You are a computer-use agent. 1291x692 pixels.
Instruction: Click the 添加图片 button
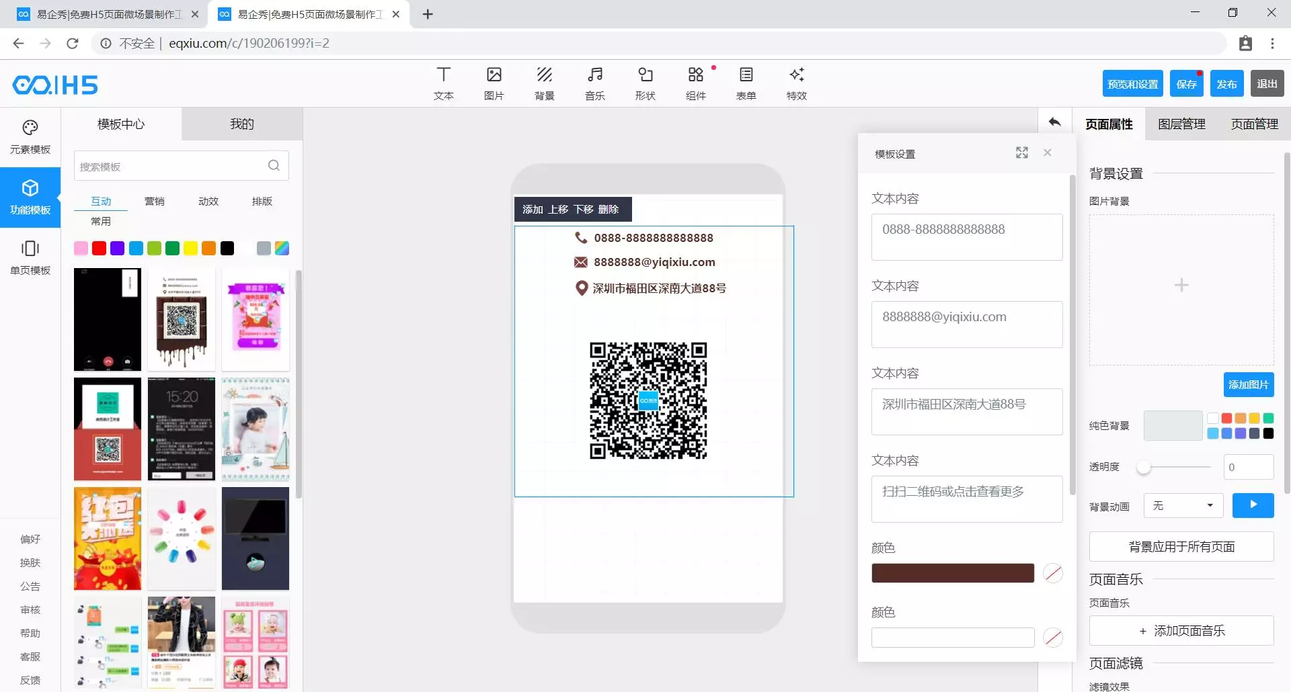point(1249,384)
